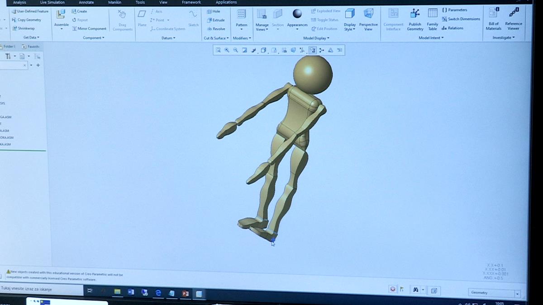543x305 pixels.
Task: Choose the Extrude tool
Action: pos(215,20)
